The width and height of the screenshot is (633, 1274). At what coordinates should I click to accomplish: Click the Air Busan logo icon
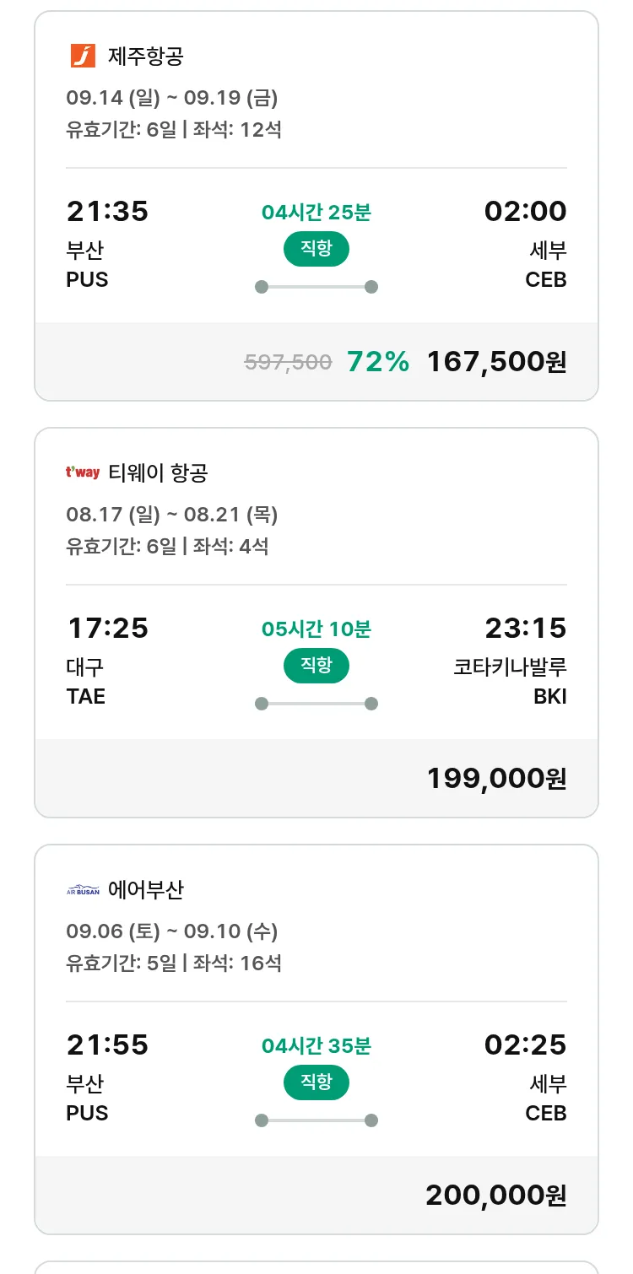pyautogui.click(x=83, y=889)
